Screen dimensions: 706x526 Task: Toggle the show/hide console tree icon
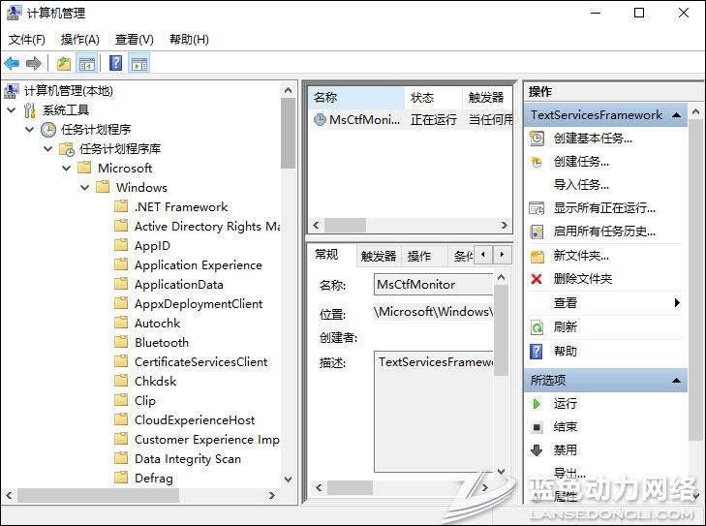pos(86,64)
